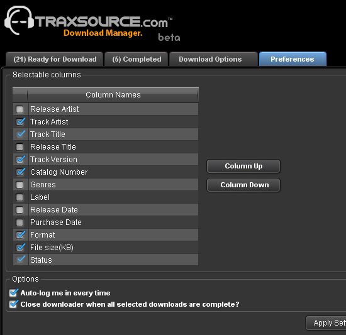
Task: Select the Preferences tab
Action: [293, 59]
